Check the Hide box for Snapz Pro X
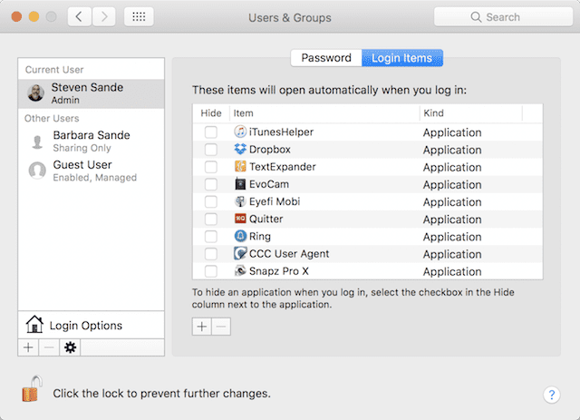Screen dimensions: 580x420 210,271
